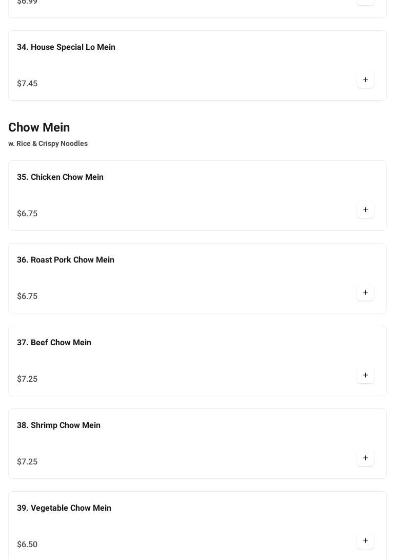This screenshot has height=559, width=395.
Task: Select the 36. Roast Pork Chow Mein title
Action: pos(66,260)
